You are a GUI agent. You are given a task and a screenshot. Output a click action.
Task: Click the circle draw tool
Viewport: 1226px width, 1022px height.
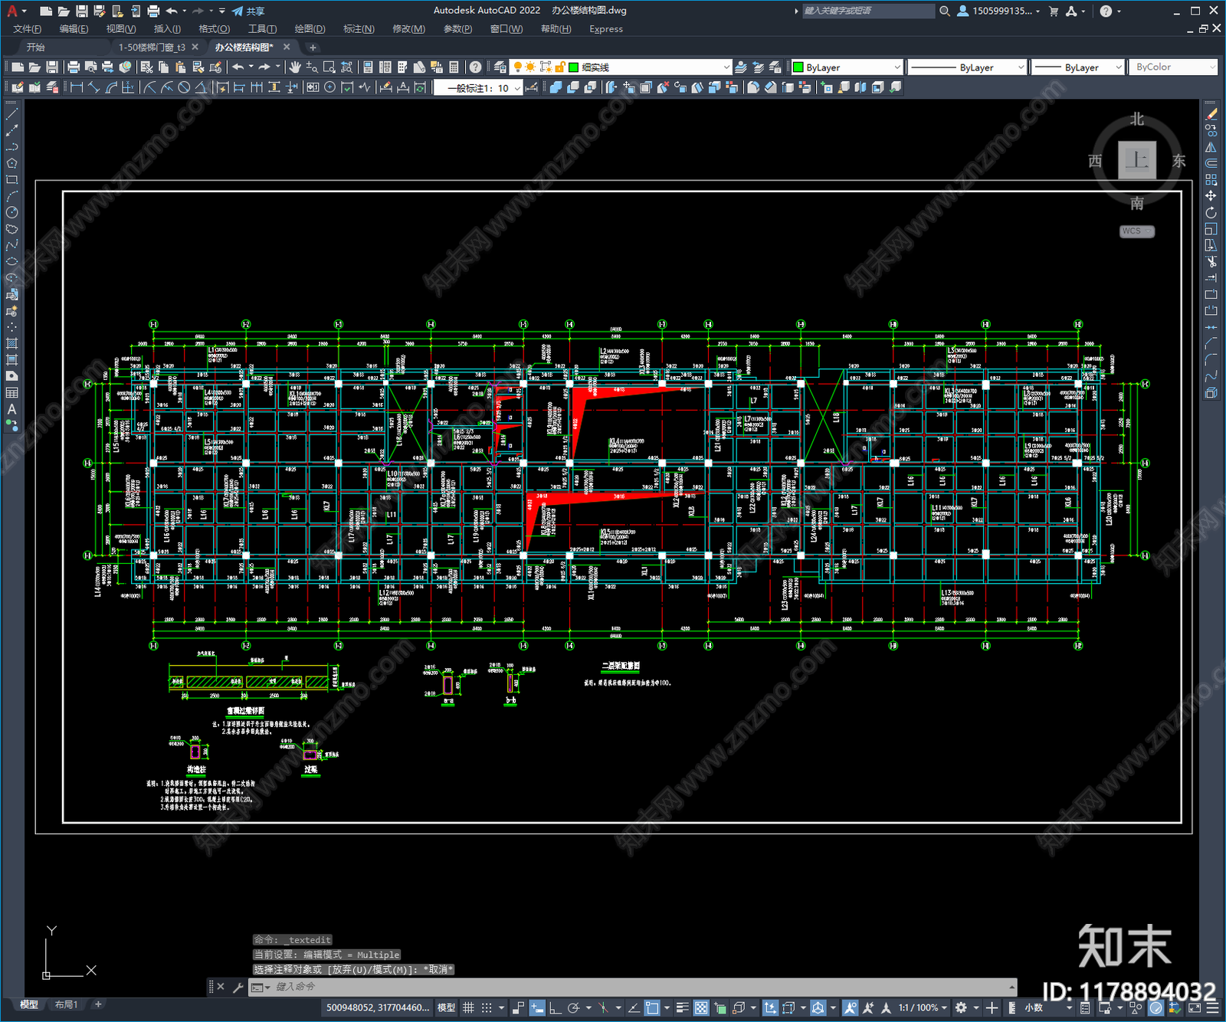11,212
